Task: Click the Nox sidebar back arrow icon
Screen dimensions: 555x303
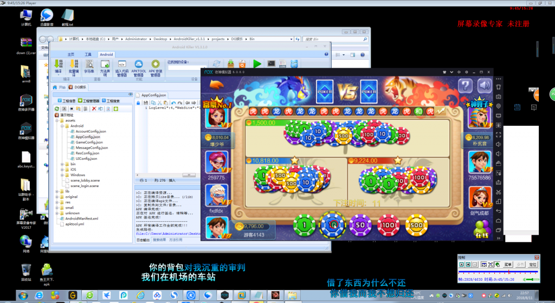Action: pyautogui.click(x=499, y=211)
